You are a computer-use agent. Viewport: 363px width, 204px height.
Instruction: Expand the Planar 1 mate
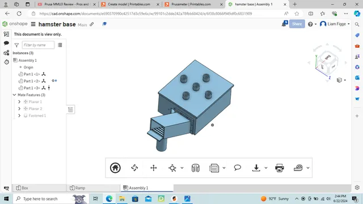[19, 102]
